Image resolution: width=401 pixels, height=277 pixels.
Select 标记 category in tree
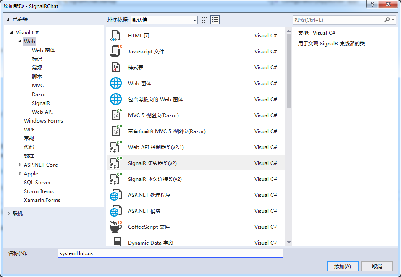tap(37, 59)
